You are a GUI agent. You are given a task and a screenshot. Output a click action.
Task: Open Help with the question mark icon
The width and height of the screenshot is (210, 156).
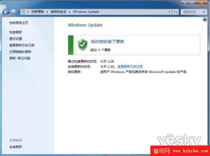205,20
